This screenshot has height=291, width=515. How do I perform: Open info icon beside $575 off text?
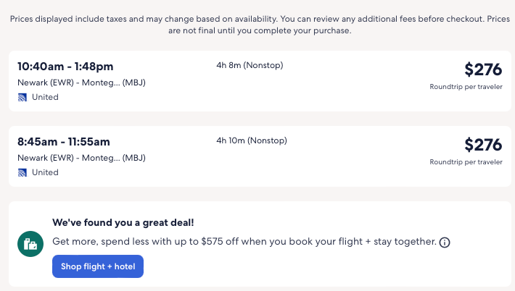click(445, 242)
